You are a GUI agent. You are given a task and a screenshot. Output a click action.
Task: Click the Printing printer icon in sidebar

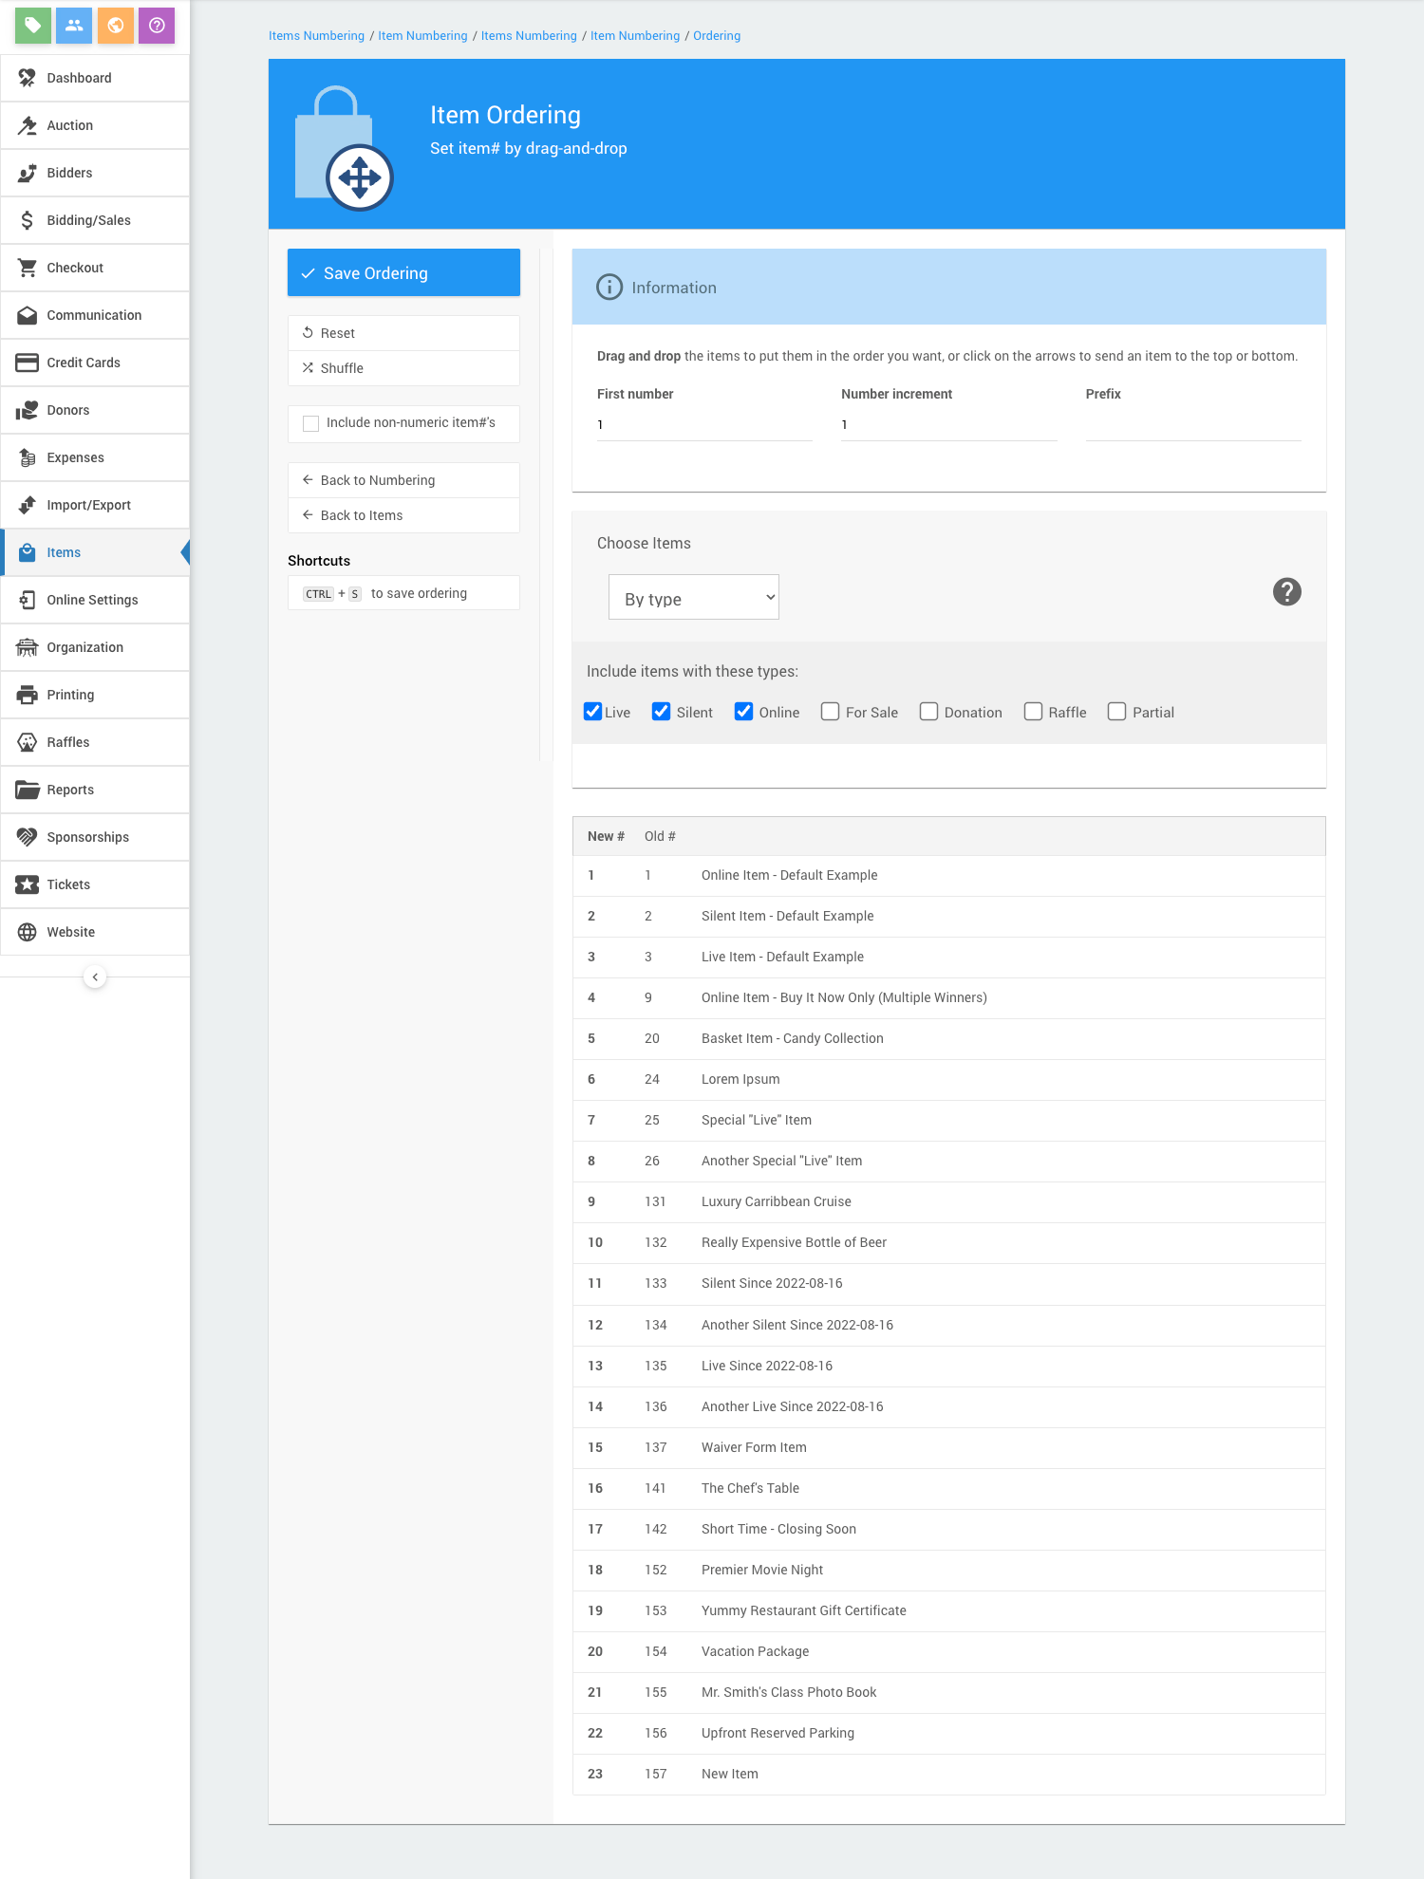[x=28, y=695]
